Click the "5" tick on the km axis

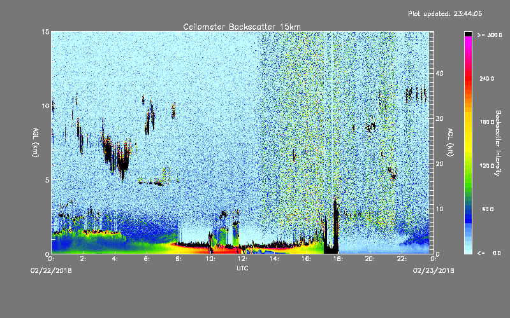click(47, 180)
